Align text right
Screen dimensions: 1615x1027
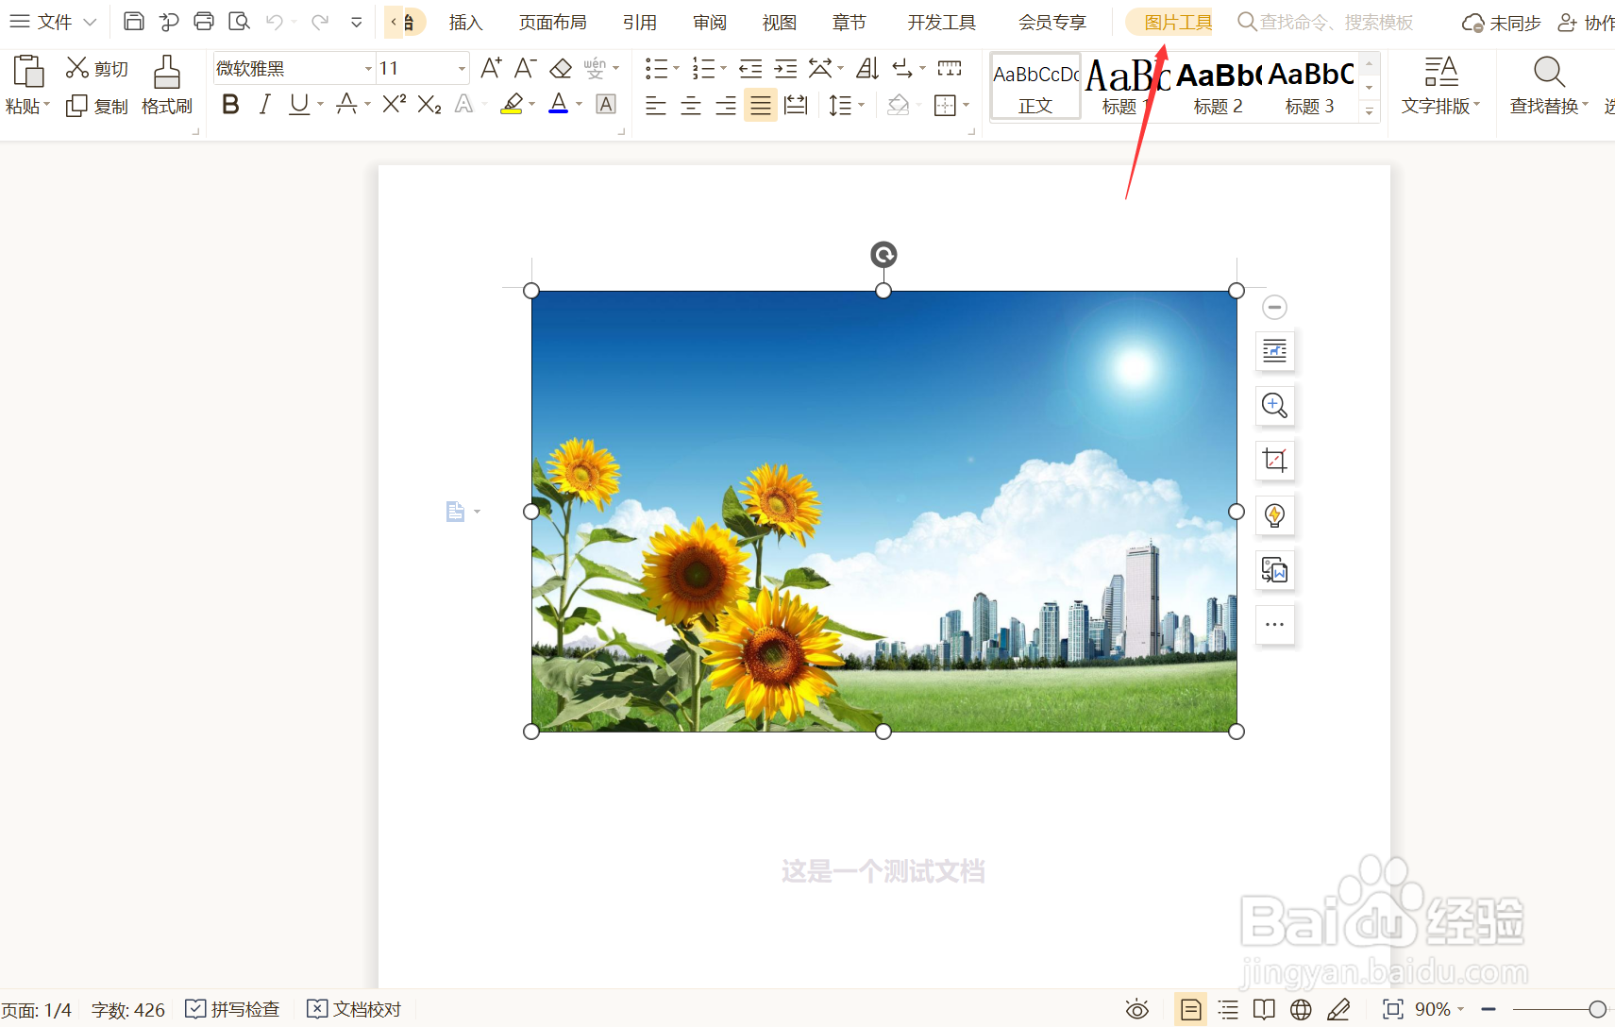pos(725,106)
